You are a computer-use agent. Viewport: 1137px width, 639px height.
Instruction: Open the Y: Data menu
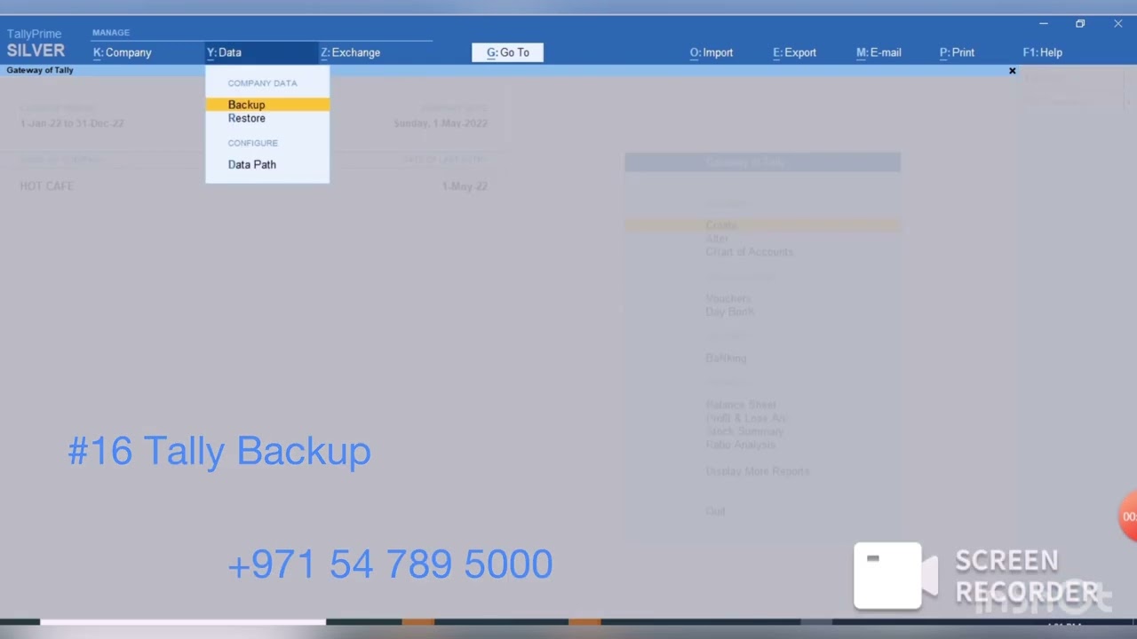tap(225, 52)
